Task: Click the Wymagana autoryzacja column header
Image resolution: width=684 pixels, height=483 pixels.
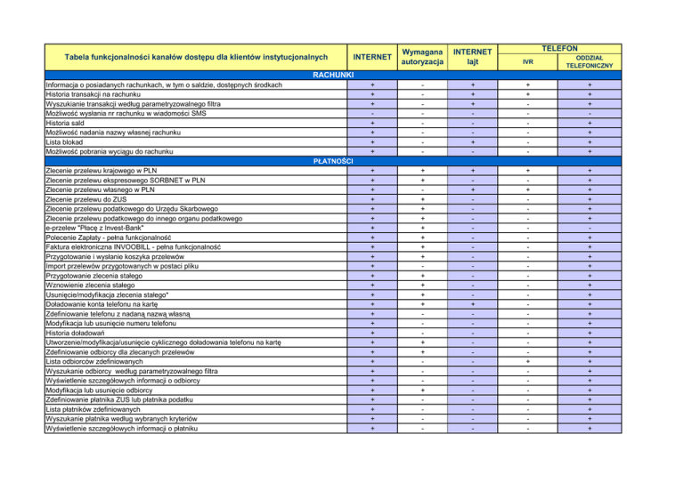Action: 423,57
